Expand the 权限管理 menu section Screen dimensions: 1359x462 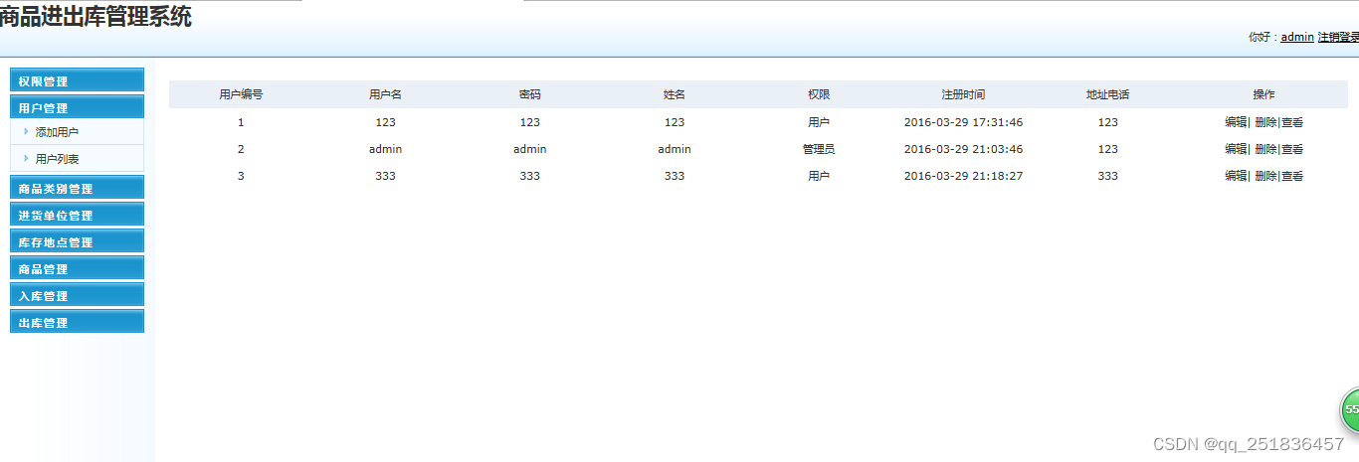click(x=77, y=80)
